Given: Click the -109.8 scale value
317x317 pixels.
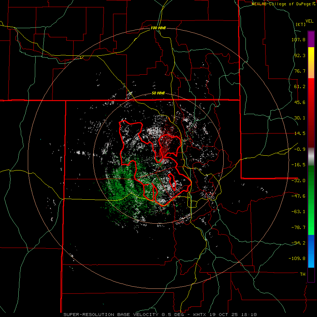Looking at the screenshot, I should coord(297,259).
